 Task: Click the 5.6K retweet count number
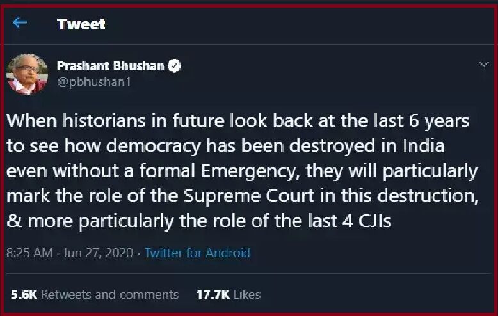click(x=24, y=294)
